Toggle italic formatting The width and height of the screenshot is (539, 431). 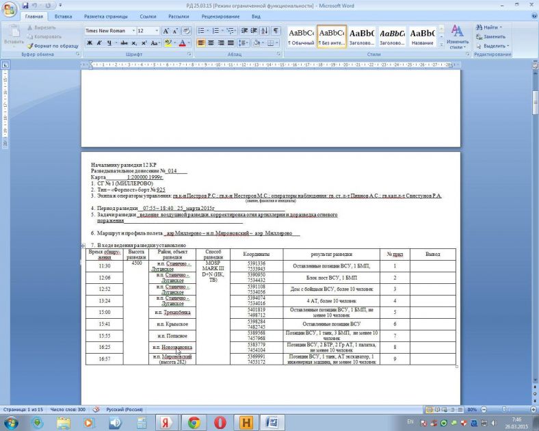pos(99,42)
